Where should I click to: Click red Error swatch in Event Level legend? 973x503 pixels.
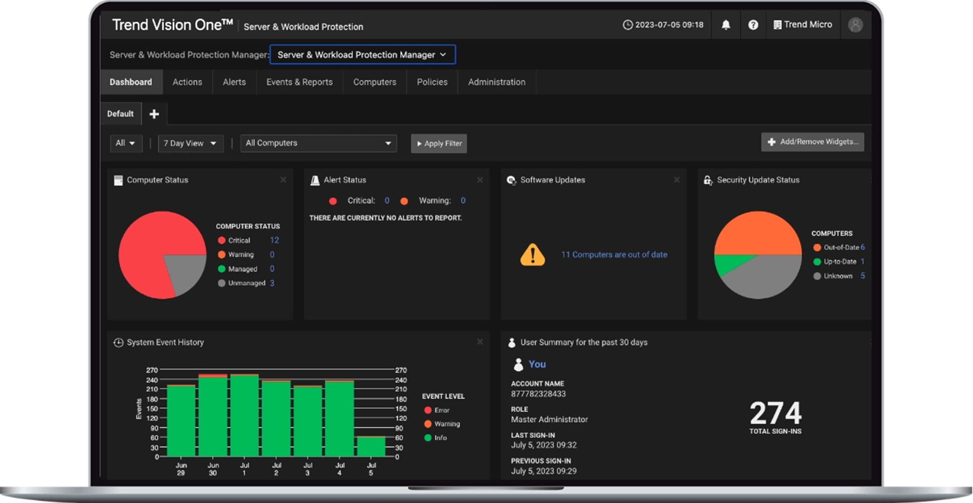428,410
